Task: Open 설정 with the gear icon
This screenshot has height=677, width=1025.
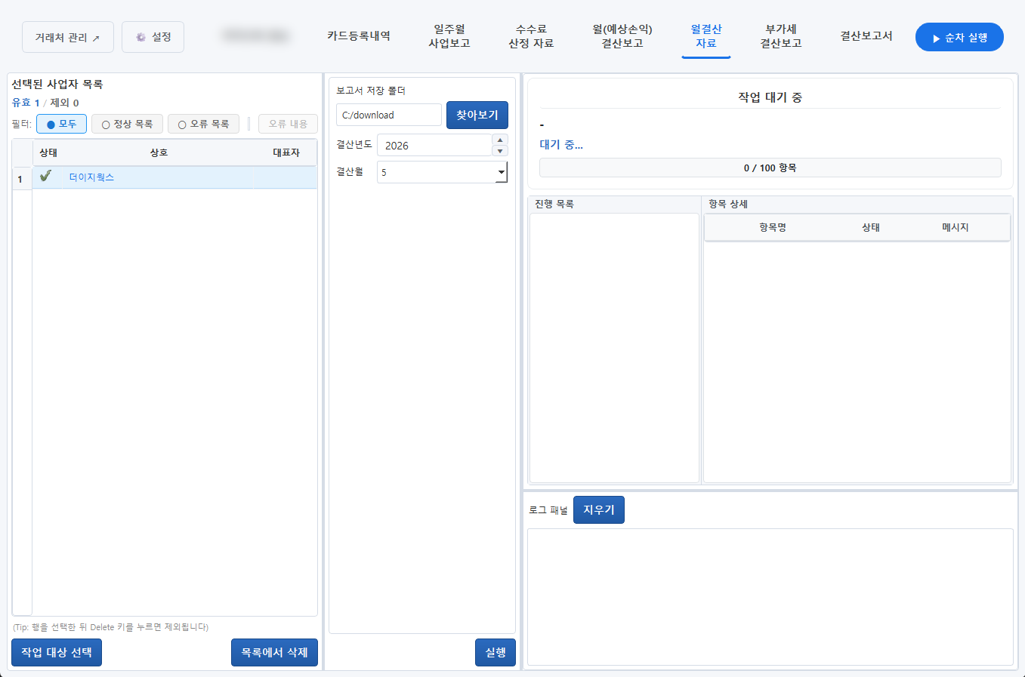Action: pos(153,37)
